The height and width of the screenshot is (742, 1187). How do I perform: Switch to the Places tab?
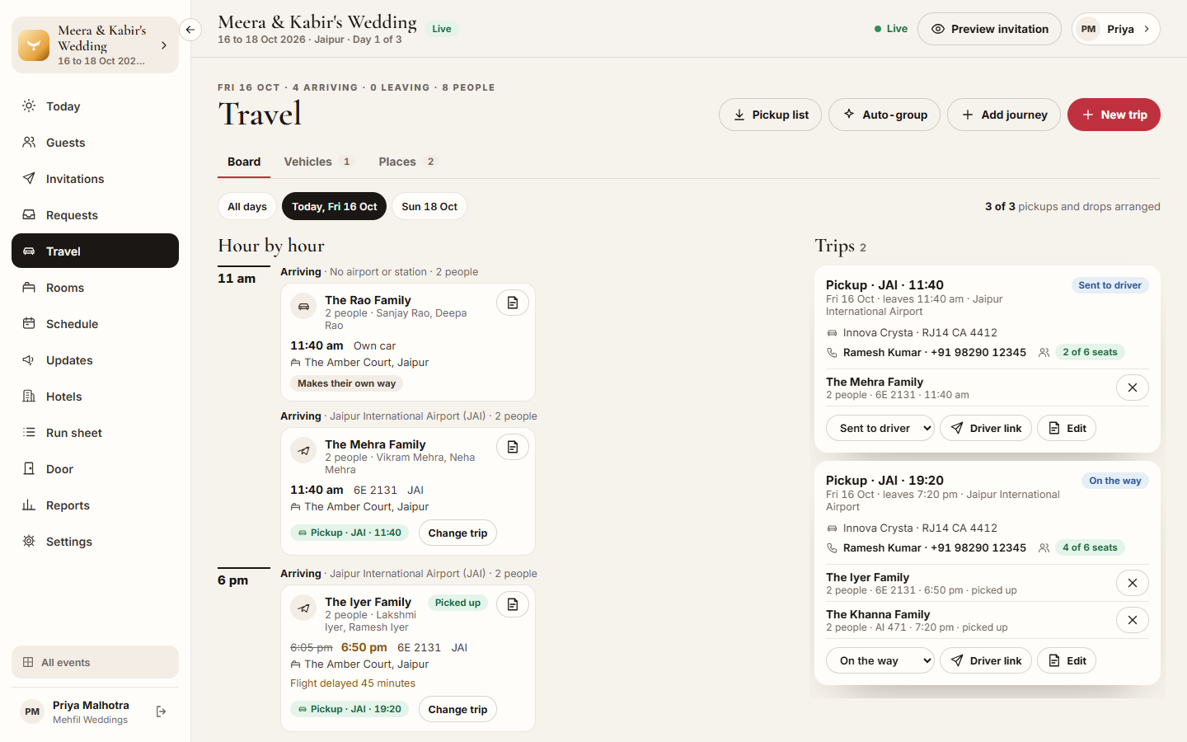pos(407,162)
